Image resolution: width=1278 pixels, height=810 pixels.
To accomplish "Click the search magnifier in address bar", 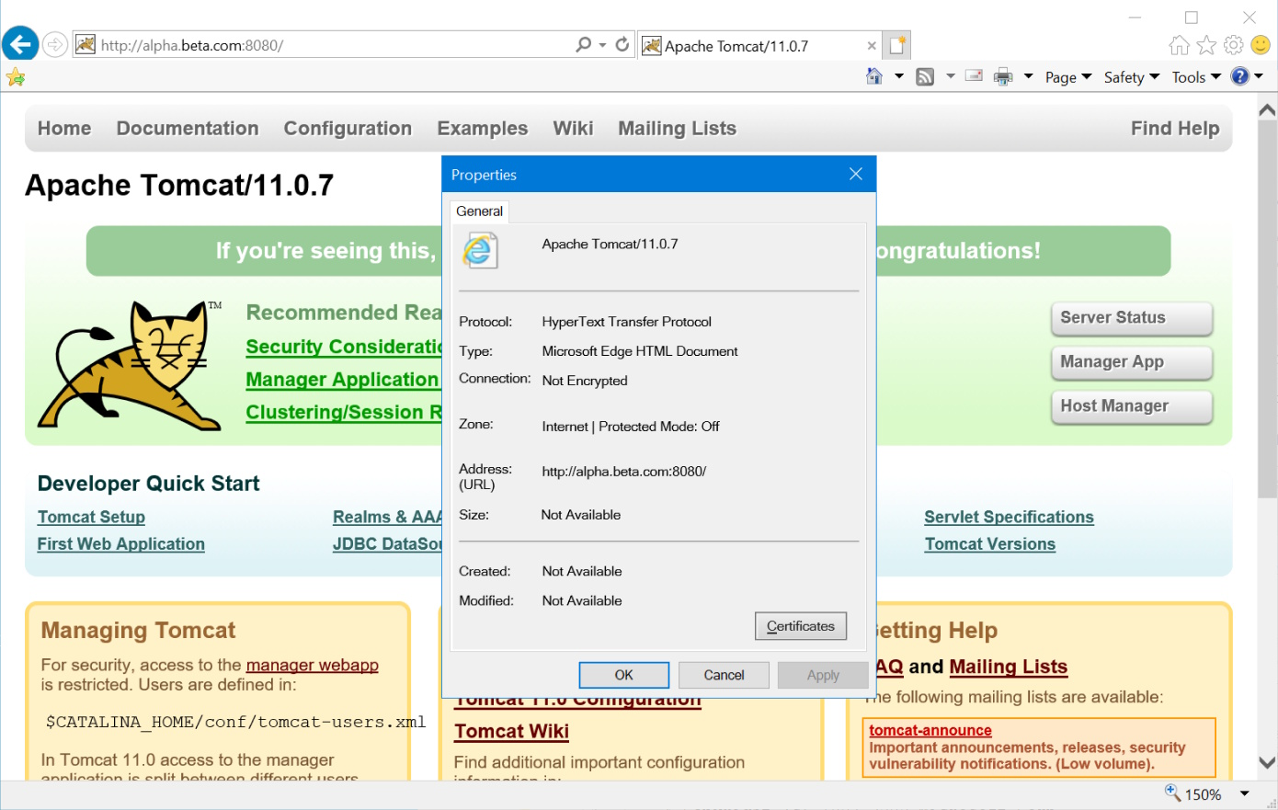I will click(x=583, y=44).
